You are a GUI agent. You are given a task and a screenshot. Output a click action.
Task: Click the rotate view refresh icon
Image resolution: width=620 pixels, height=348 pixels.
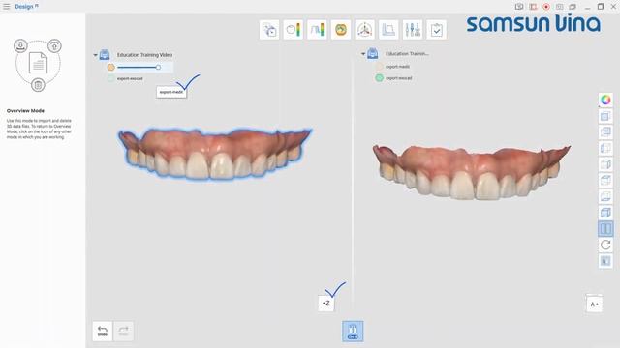[x=605, y=245]
